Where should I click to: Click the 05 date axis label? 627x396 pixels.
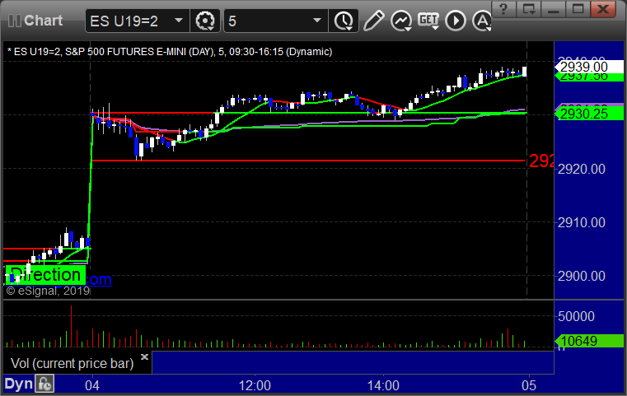tap(529, 385)
